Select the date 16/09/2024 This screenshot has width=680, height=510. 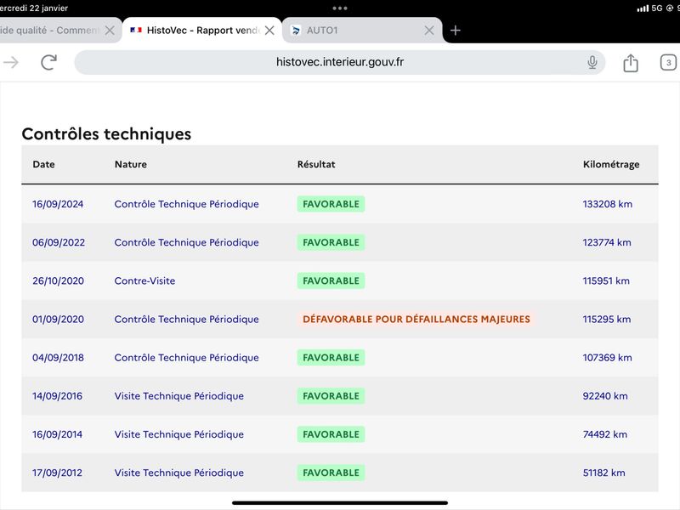pyautogui.click(x=58, y=204)
